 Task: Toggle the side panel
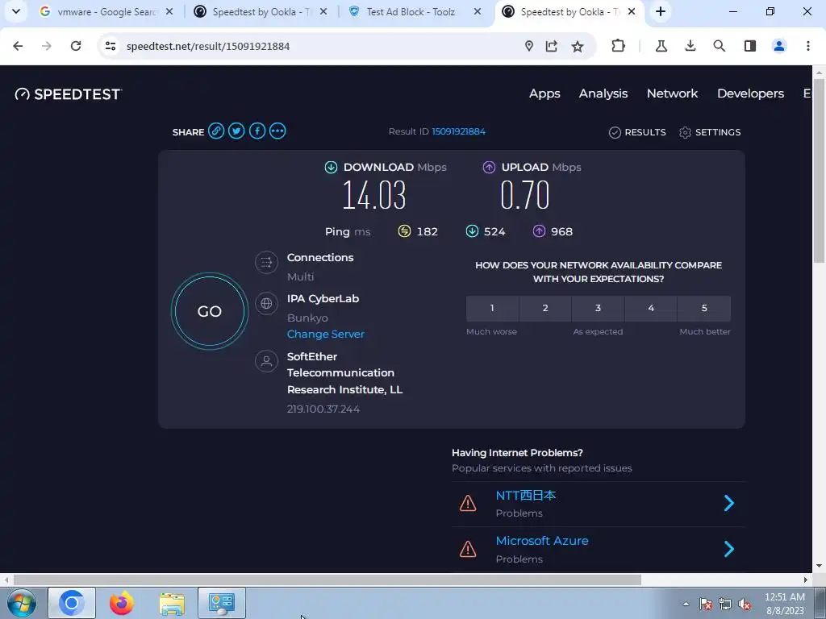coord(750,46)
